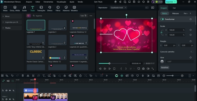Image resolution: width=197 pixels, height=101 pixels.
Task: Click the Girar rotation dial
Action: tap(162, 61)
